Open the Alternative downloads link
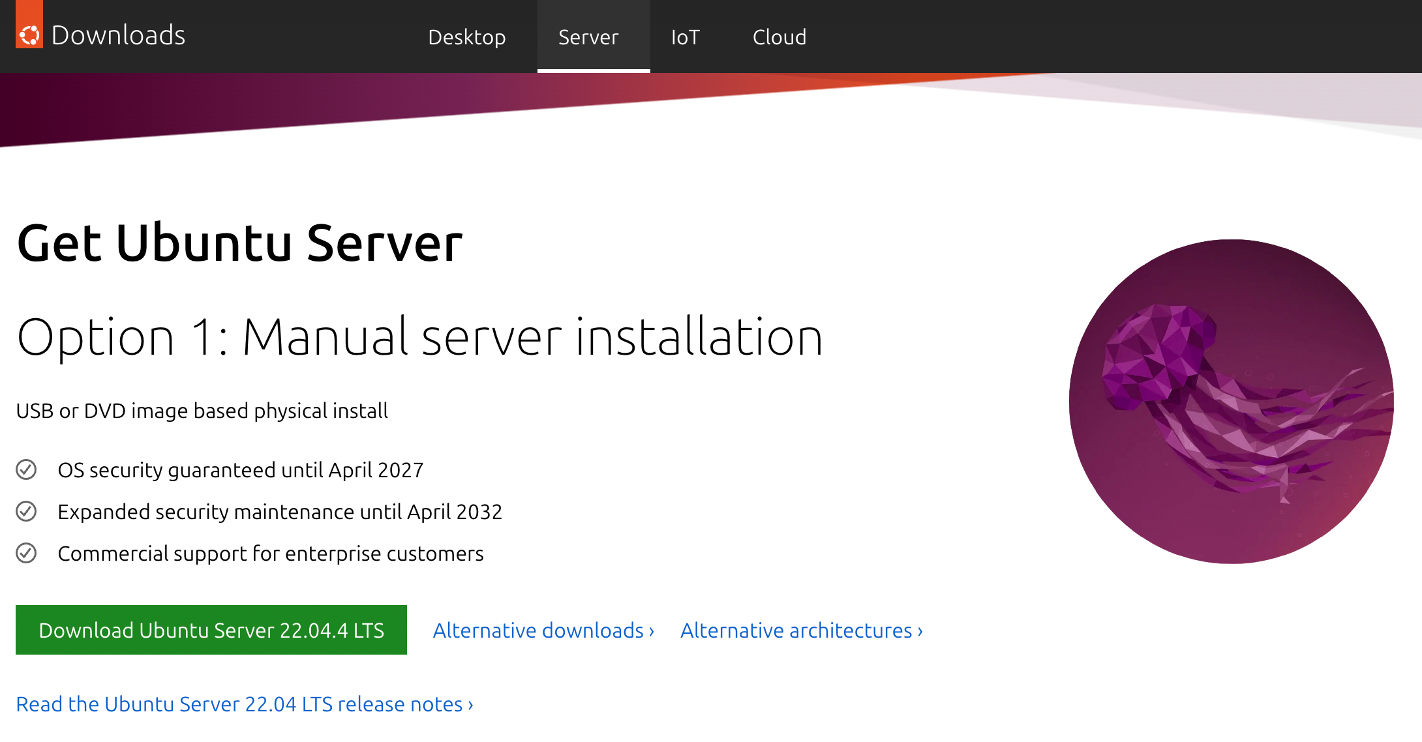 pyautogui.click(x=543, y=631)
